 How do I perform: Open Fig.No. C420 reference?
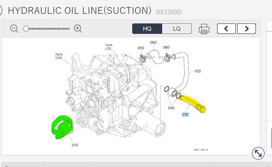(59, 56)
